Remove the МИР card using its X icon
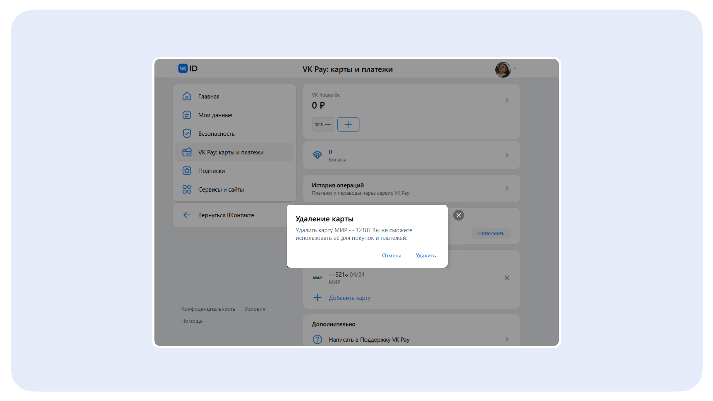The height and width of the screenshot is (401, 713). pos(507,278)
